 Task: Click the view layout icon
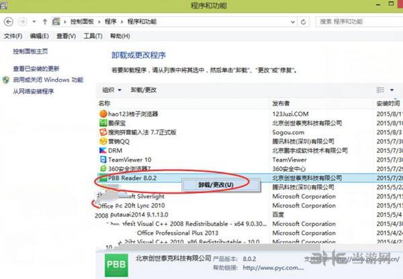pyautogui.click(x=380, y=90)
